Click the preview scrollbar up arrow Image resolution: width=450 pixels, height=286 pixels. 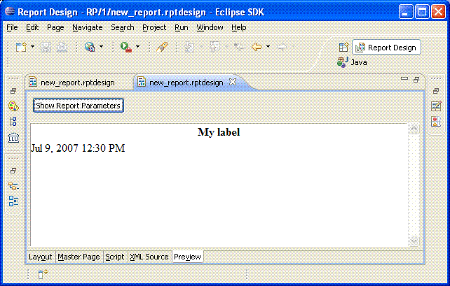414,128
